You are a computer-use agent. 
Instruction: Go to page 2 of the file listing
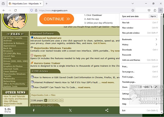tap(49, 100)
